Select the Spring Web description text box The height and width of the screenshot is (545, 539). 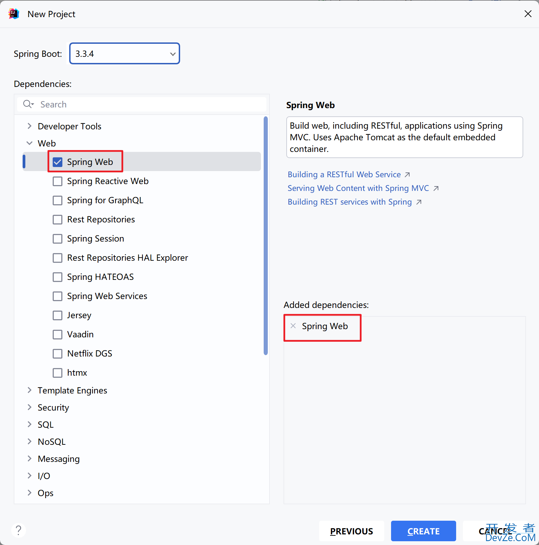(x=404, y=137)
